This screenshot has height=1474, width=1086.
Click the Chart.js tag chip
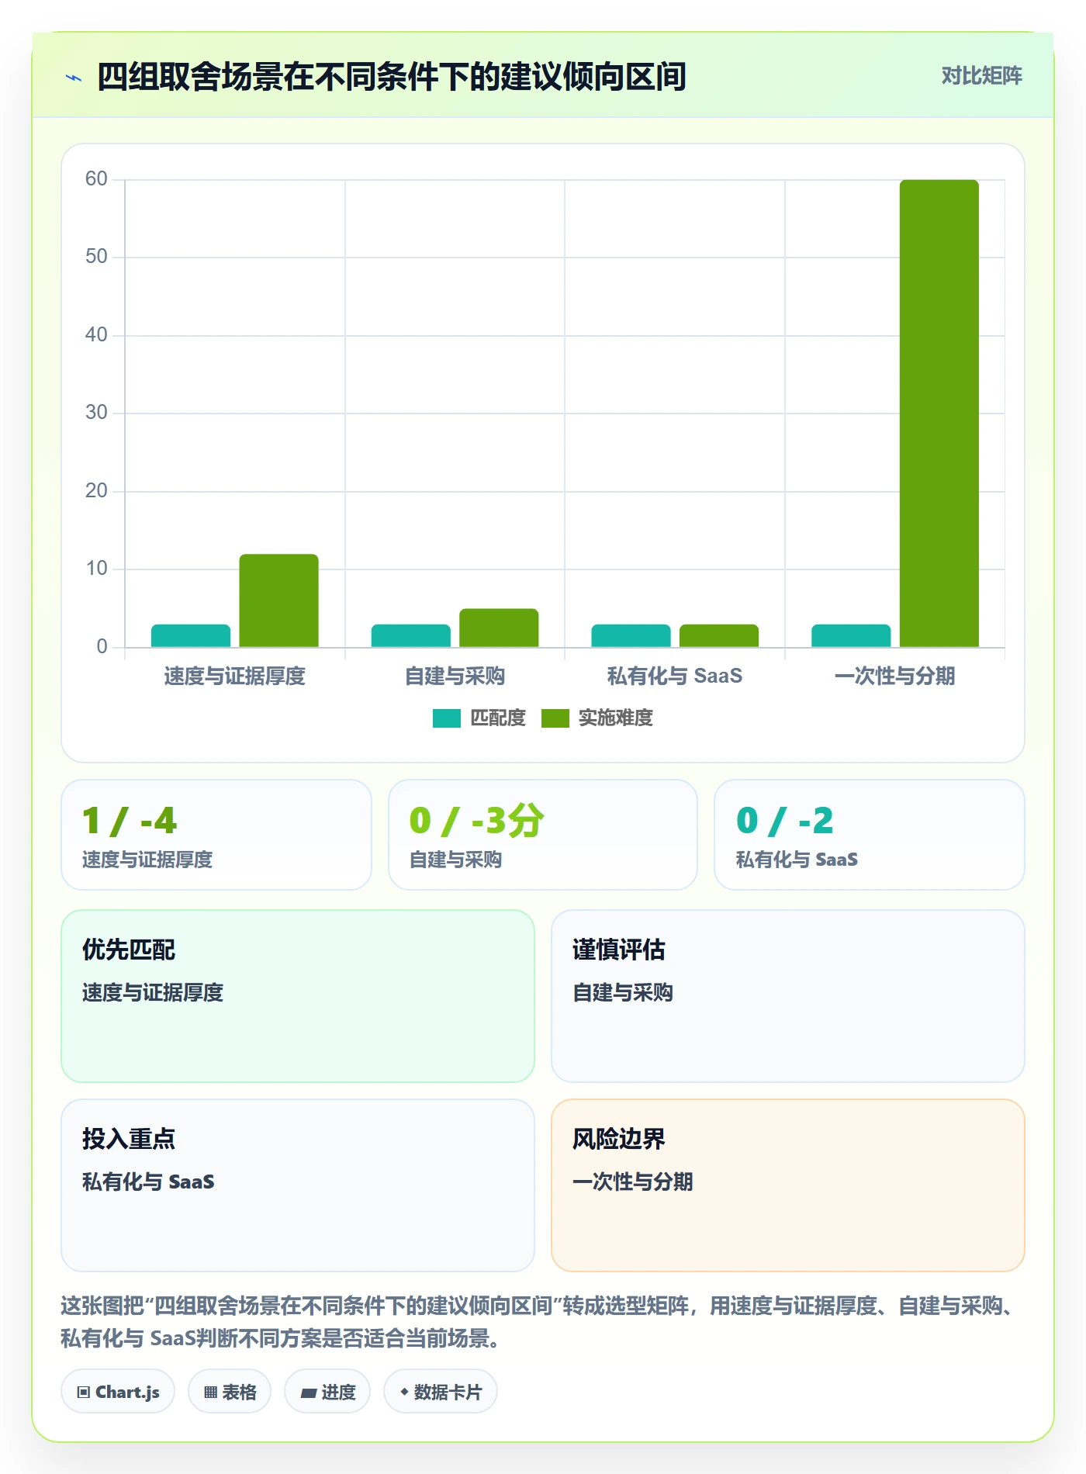(x=118, y=1392)
